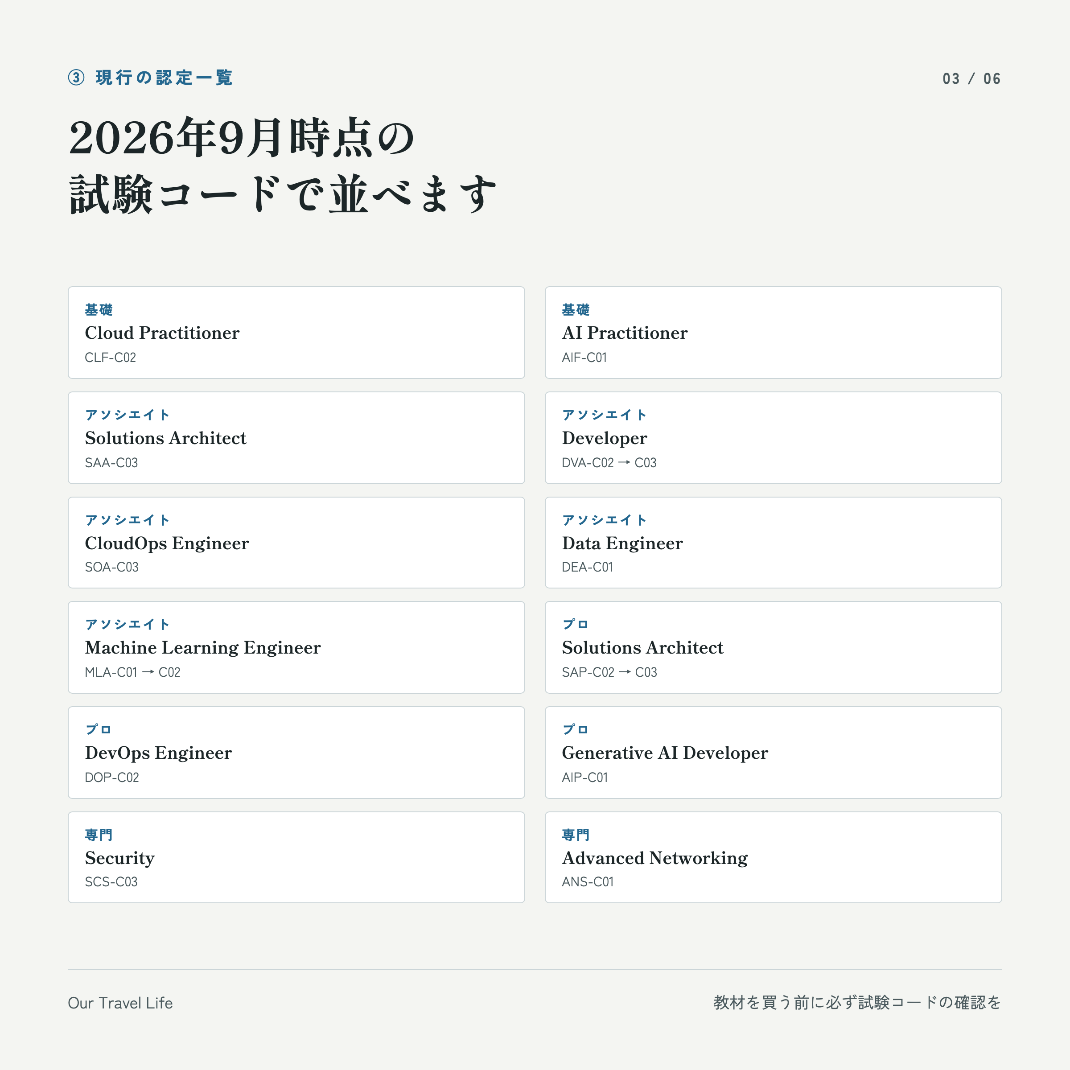
Task: Click the exam code AIF-C01
Action: click(584, 358)
